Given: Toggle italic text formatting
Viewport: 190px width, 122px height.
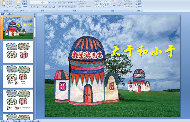Looking at the screenshot, I should pyautogui.click(x=34, y=7).
